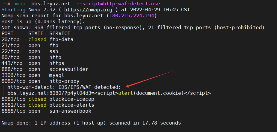Click the 21/tcp ftp port entry

30,45
